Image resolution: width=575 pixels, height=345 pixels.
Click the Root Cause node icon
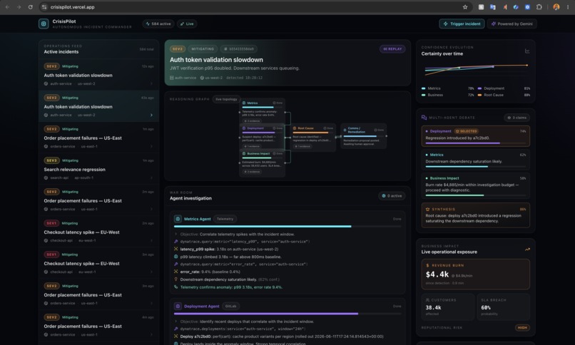point(295,128)
